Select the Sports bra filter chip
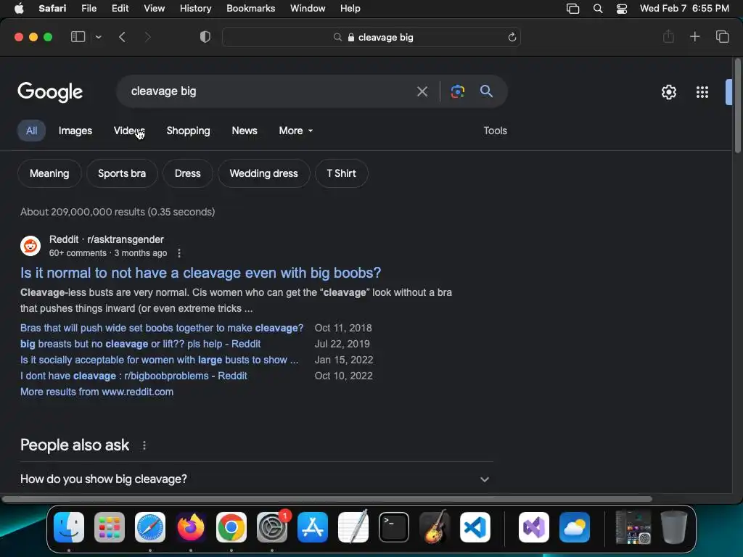Screen dimensions: 743x557 [x=122, y=173]
